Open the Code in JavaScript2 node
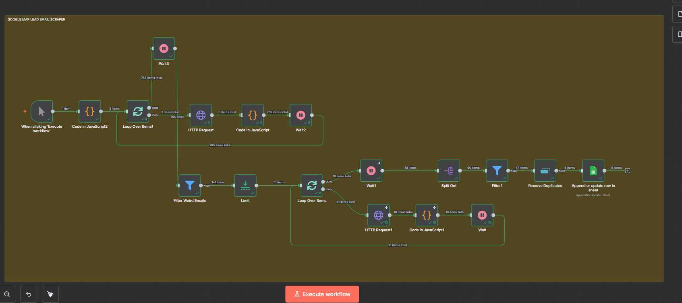 click(x=90, y=112)
